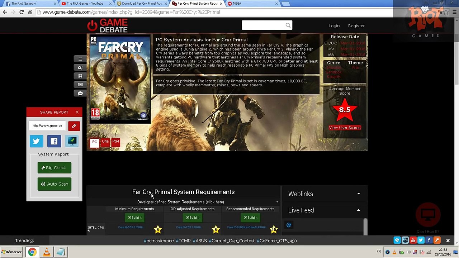This screenshot has height=258, width=459.
Task: Click the screenshots gallery icon in side toolbar
Action: click(x=80, y=85)
